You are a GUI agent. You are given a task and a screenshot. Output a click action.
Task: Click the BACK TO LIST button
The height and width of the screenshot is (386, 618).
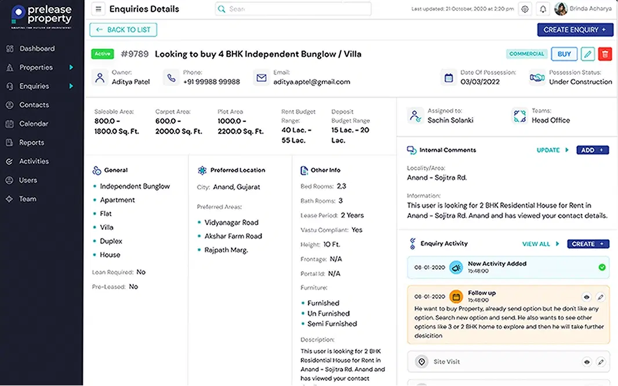point(123,30)
